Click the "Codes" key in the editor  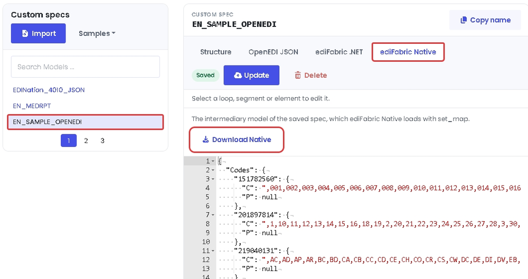point(239,170)
